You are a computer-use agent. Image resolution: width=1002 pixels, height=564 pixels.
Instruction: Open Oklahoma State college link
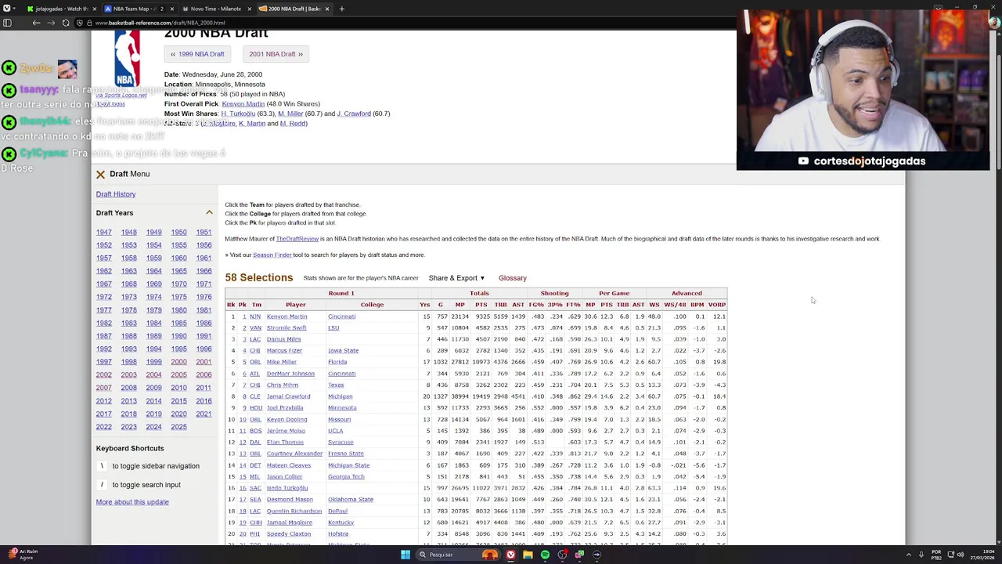(x=351, y=500)
